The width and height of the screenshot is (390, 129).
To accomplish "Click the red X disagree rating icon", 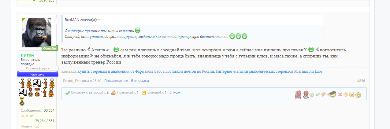I will point(340,94).
